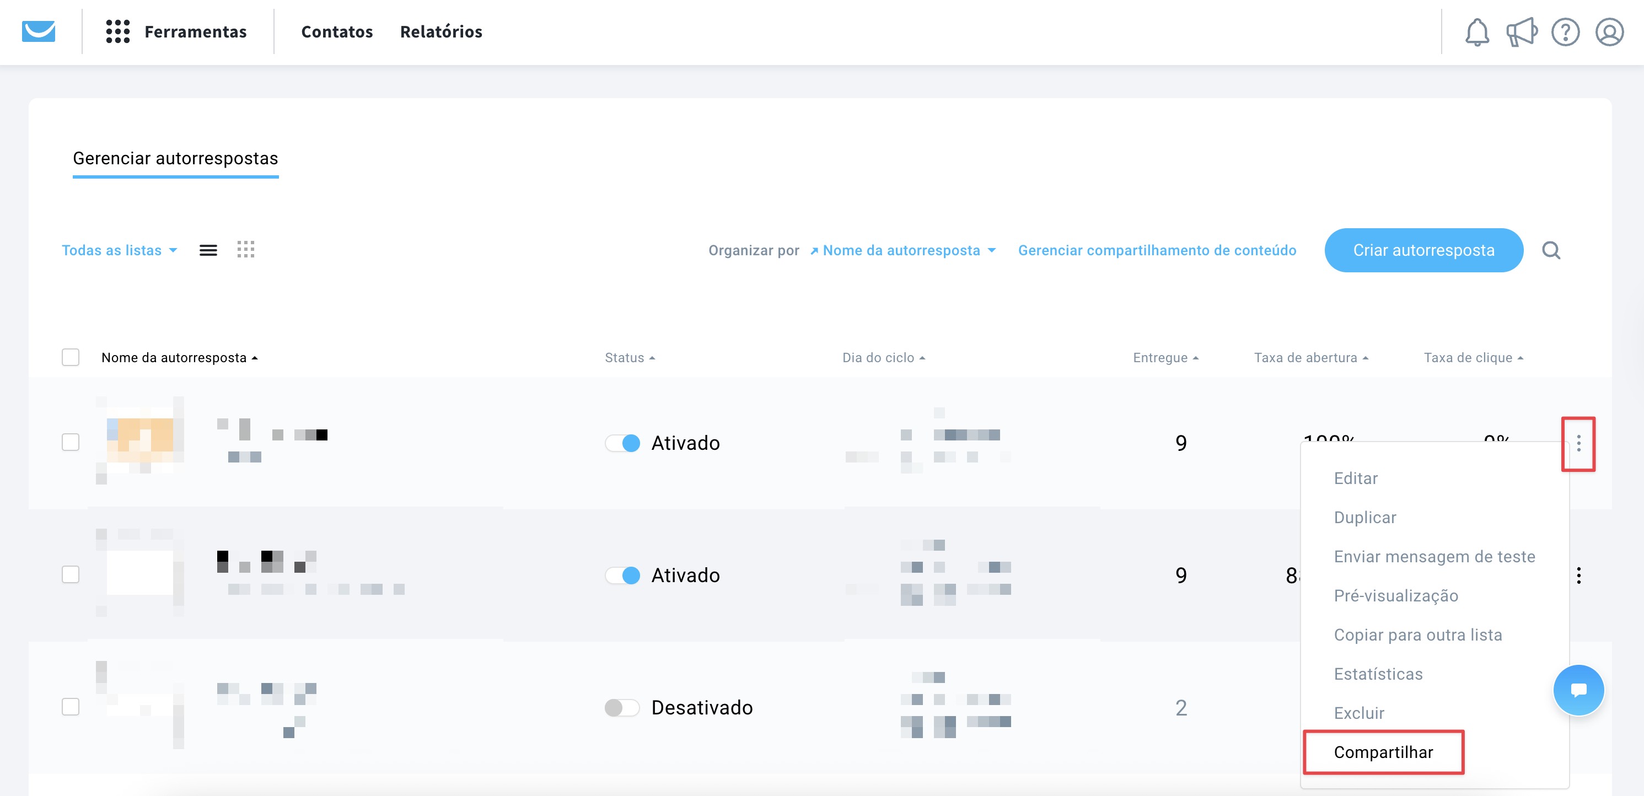Open the notifications bell icon

(1476, 32)
